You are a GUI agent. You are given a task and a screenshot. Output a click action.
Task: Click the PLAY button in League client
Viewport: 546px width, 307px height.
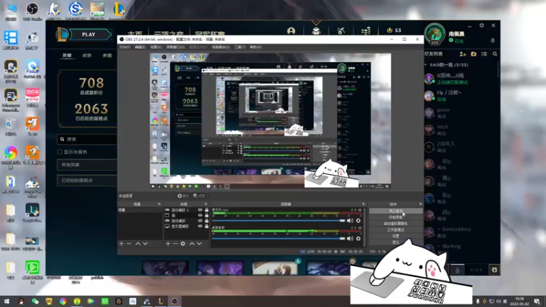tap(89, 35)
